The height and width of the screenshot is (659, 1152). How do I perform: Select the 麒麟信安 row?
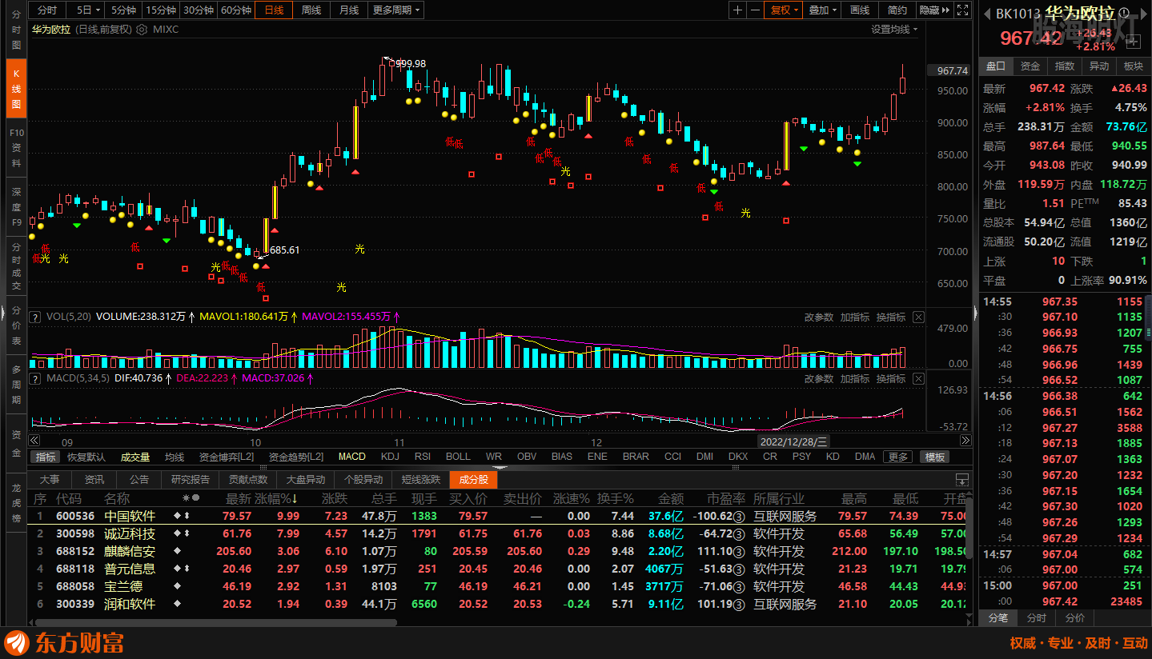pos(496,551)
